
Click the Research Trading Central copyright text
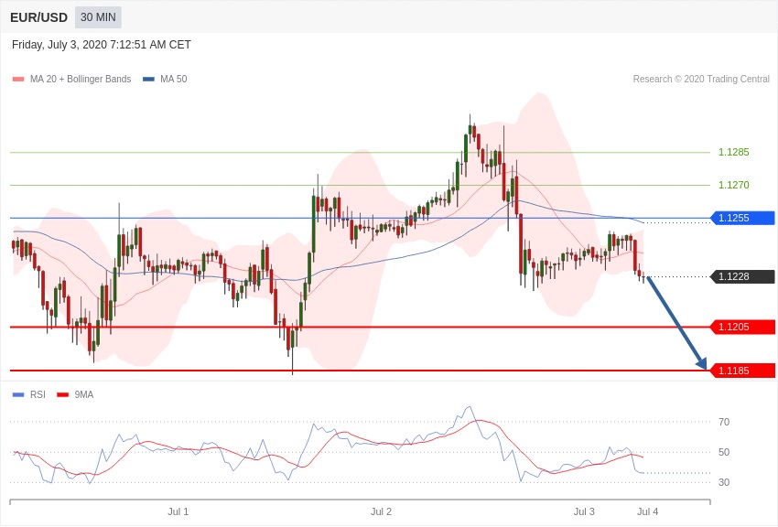tap(701, 80)
